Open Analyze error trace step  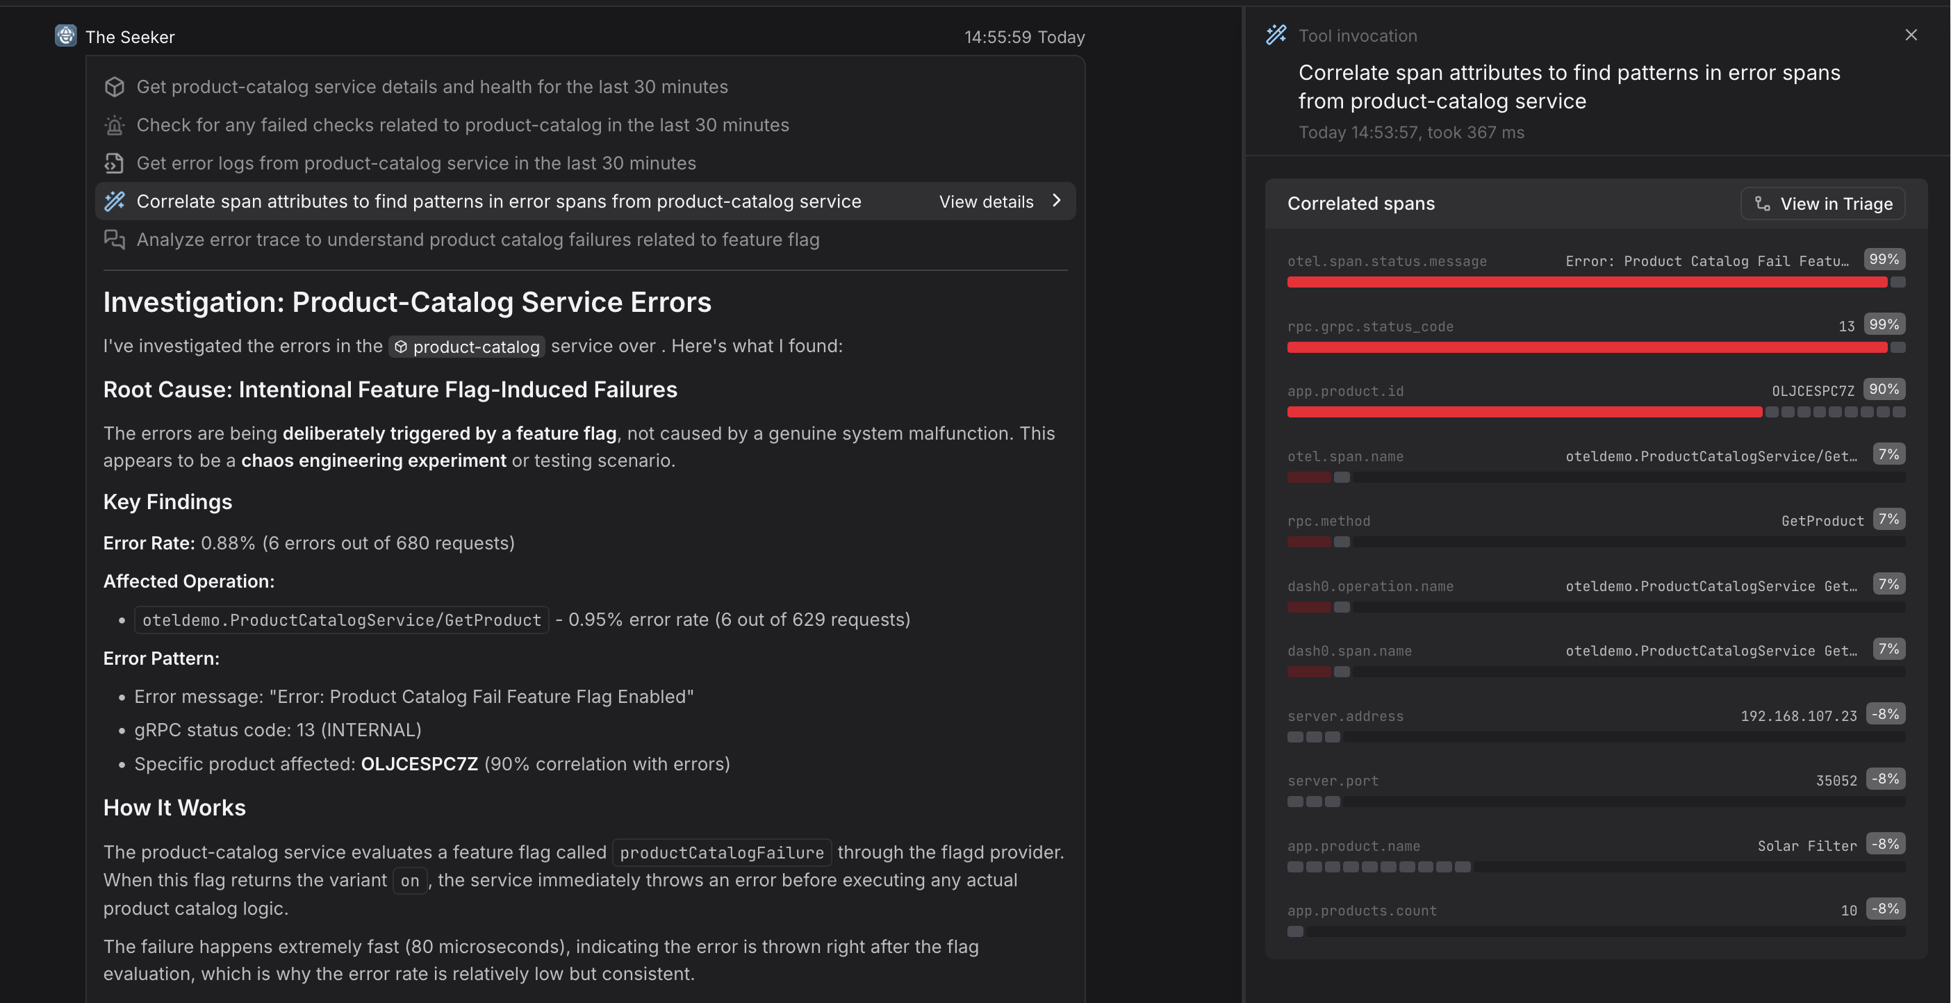[x=477, y=240]
